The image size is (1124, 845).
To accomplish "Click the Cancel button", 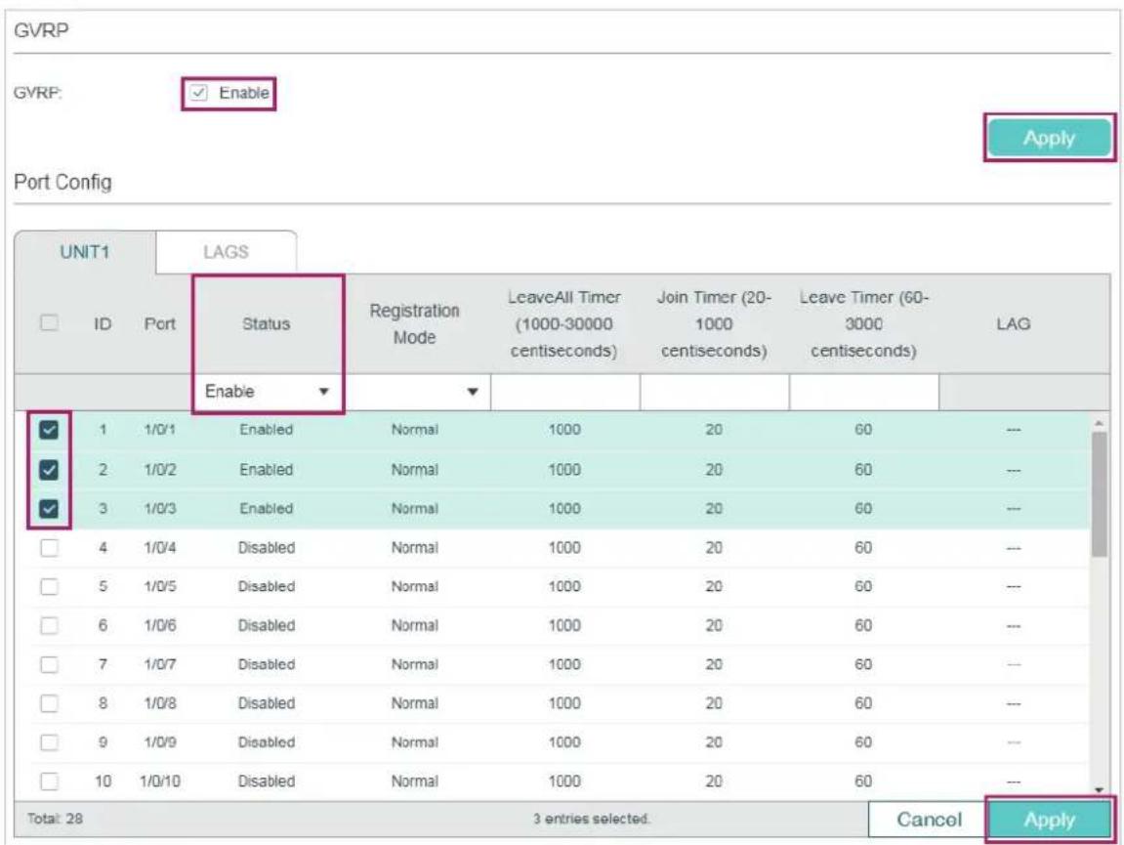I will 929,820.
